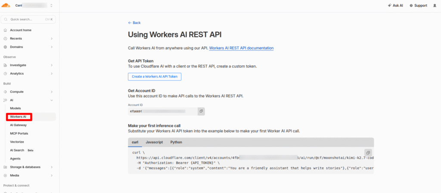Open the Support menu

(x=418, y=5)
